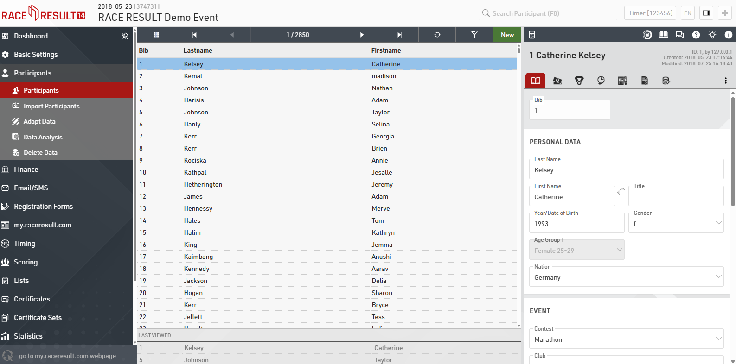Viewport: 736px width, 364px height.
Task: Open Import Participants in the sidebar
Action: [x=51, y=106]
